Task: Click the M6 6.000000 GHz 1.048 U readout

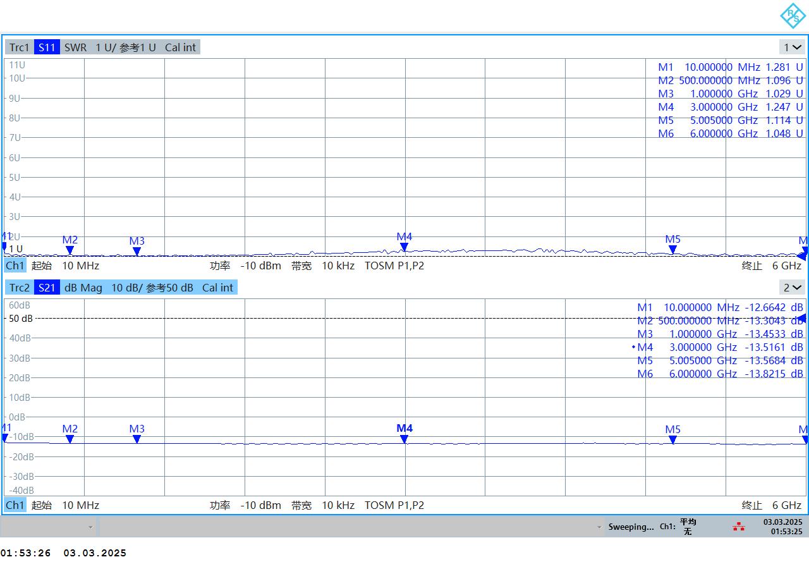Action: (x=731, y=133)
